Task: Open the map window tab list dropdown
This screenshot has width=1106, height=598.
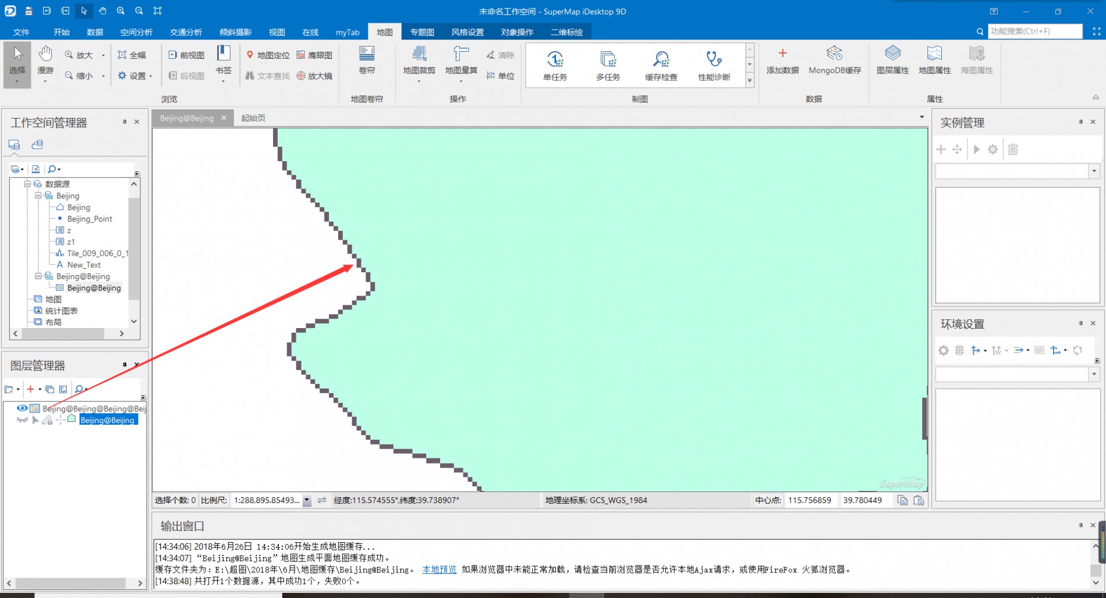Action: [921, 118]
